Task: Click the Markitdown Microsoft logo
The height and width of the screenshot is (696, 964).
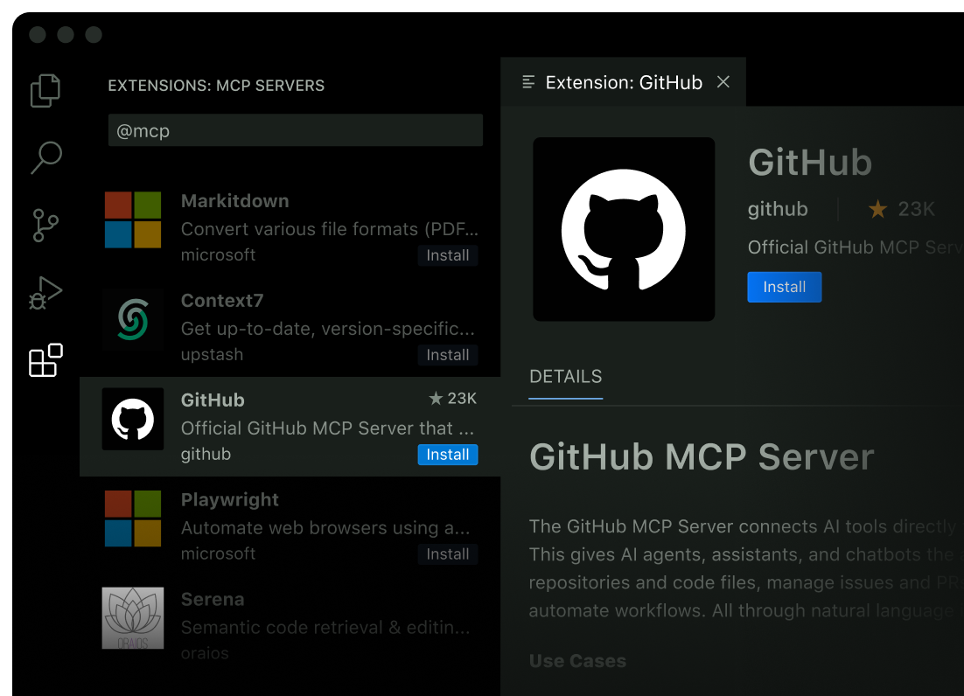Action: [x=133, y=220]
